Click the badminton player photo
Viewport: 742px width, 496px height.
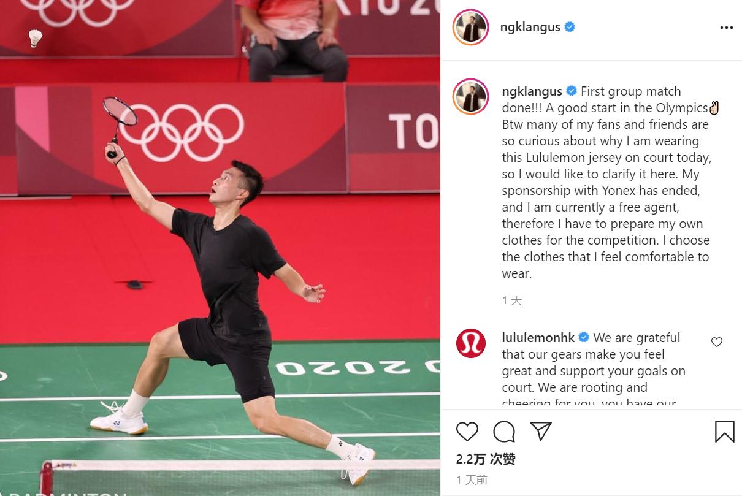[x=220, y=248]
